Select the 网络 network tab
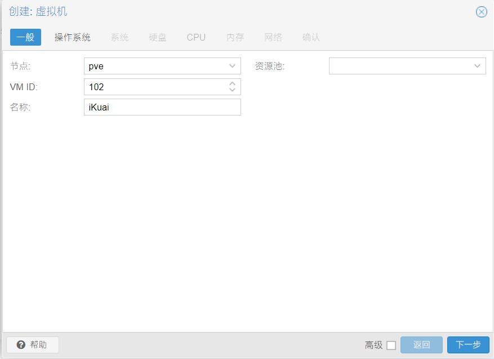 coord(273,37)
